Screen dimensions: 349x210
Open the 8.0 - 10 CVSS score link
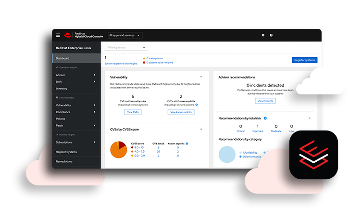coord(139,147)
